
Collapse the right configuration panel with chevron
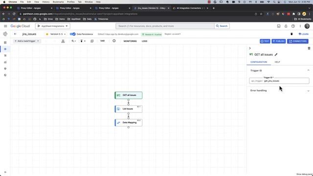(x=250, y=48)
